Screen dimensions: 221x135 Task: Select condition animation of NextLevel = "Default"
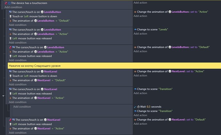coord(37,80)
